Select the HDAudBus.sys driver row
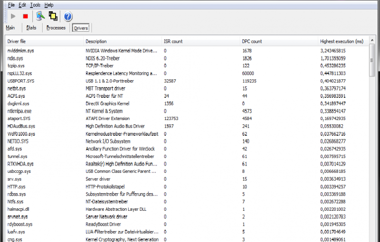The width and height of the screenshot is (380, 242). [187, 126]
